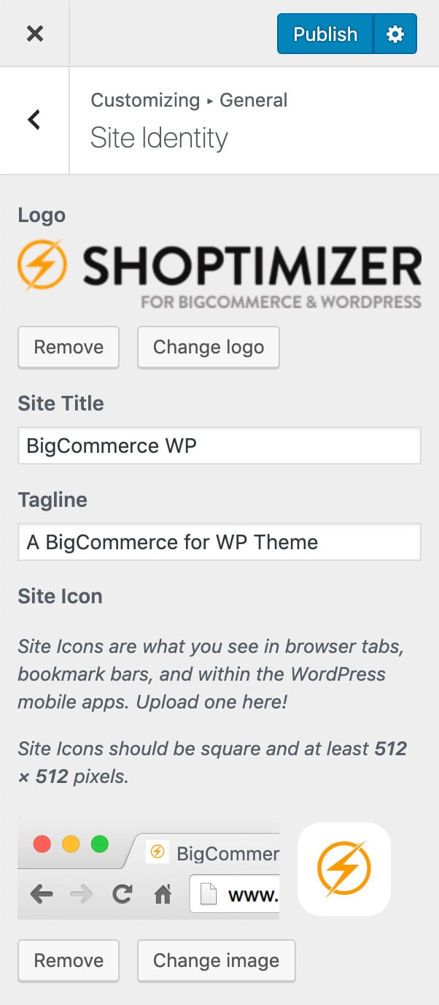Click the browser preview forward arrow
Screen dimensions: 439x1005
tap(82, 894)
